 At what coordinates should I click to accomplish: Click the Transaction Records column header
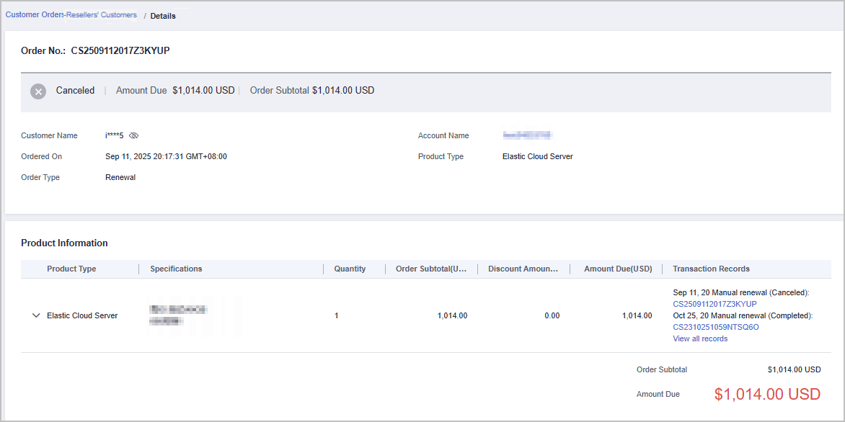[x=711, y=269]
